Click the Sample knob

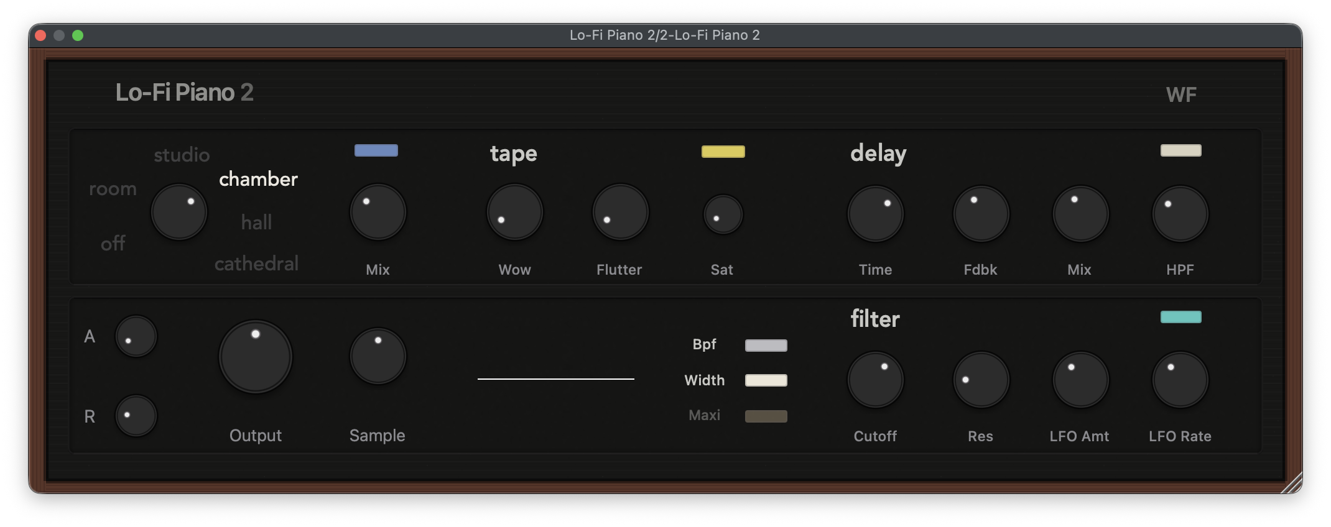378,356
